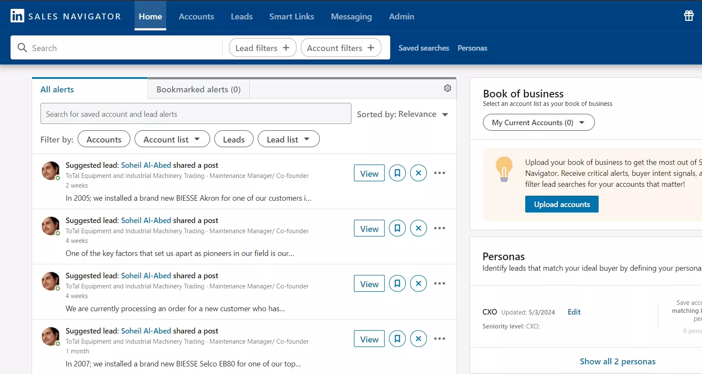Go to the Accounts nav tab
Image resolution: width=702 pixels, height=374 pixels.
pyautogui.click(x=197, y=16)
